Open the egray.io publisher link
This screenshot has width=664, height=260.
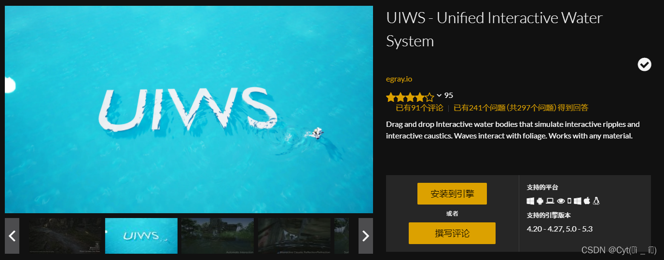399,79
